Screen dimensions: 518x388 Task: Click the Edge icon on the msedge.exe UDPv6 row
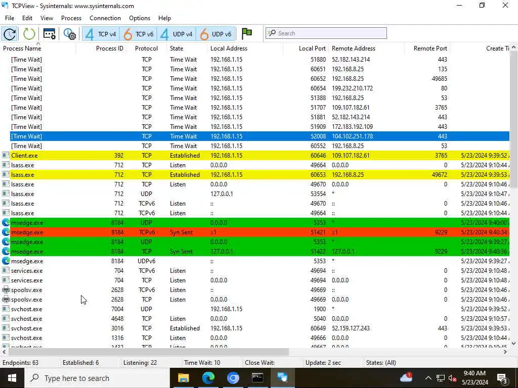(x=6, y=261)
